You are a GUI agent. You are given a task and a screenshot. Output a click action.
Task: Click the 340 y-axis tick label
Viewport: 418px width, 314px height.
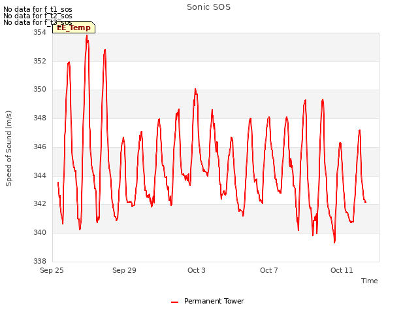(39, 233)
